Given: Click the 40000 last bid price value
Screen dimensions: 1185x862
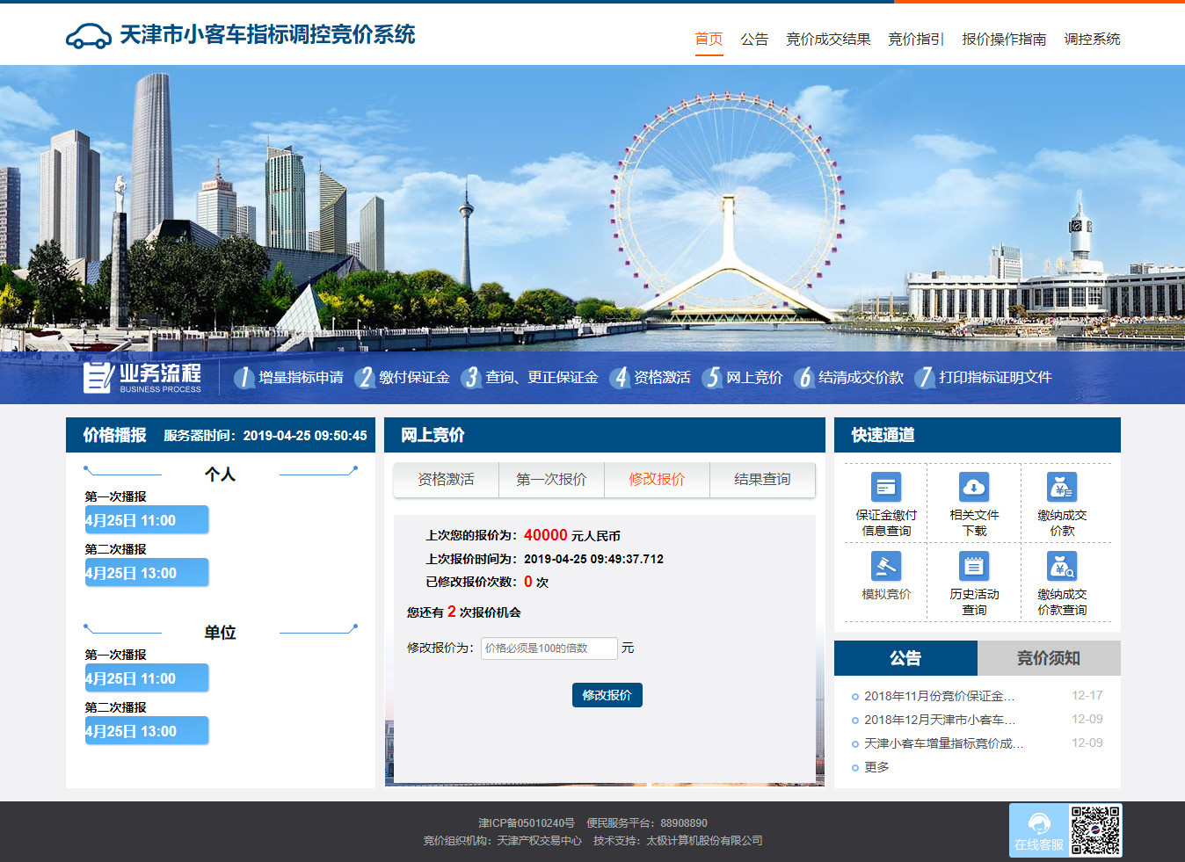Looking at the screenshot, I should tap(546, 535).
